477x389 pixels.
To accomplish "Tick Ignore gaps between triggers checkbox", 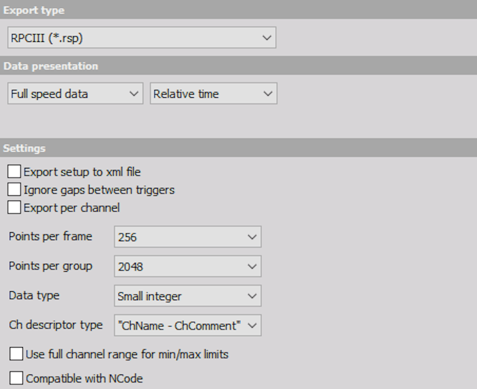I will (x=14, y=190).
